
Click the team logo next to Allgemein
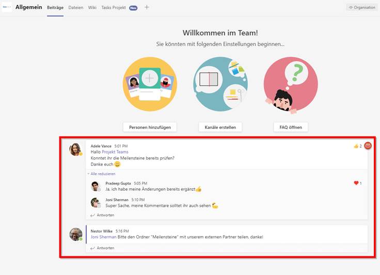point(7,7)
